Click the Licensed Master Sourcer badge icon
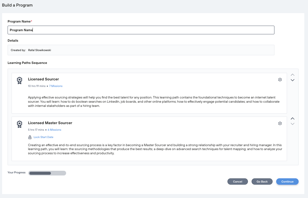 19,124
